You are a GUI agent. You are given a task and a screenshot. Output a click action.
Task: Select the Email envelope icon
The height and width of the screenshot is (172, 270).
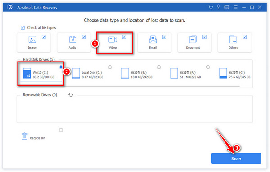coord(153,40)
